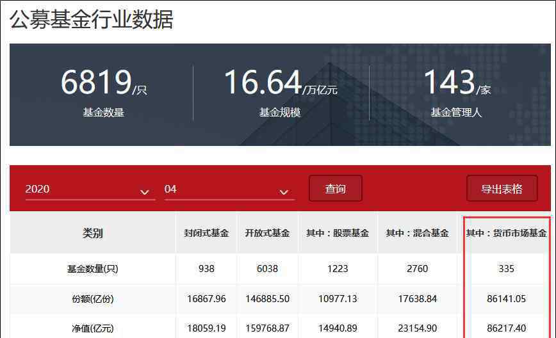Screen dimensions: 556x338
Task: Click the cell value 86141.05
Action: pos(506,299)
